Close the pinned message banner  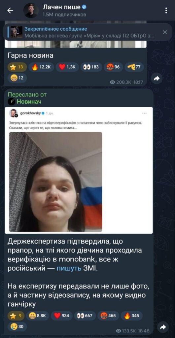[165, 33]
